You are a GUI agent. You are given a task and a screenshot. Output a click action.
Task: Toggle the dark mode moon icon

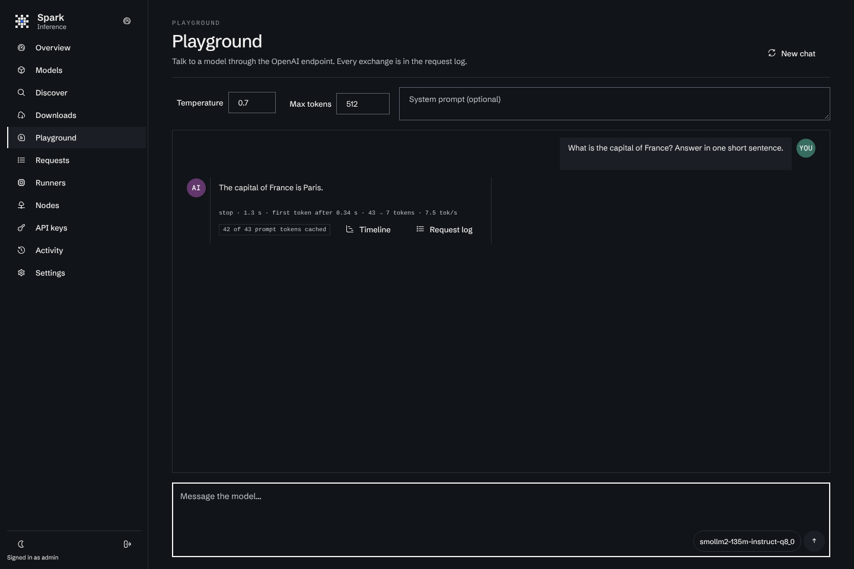coord(21,544)
